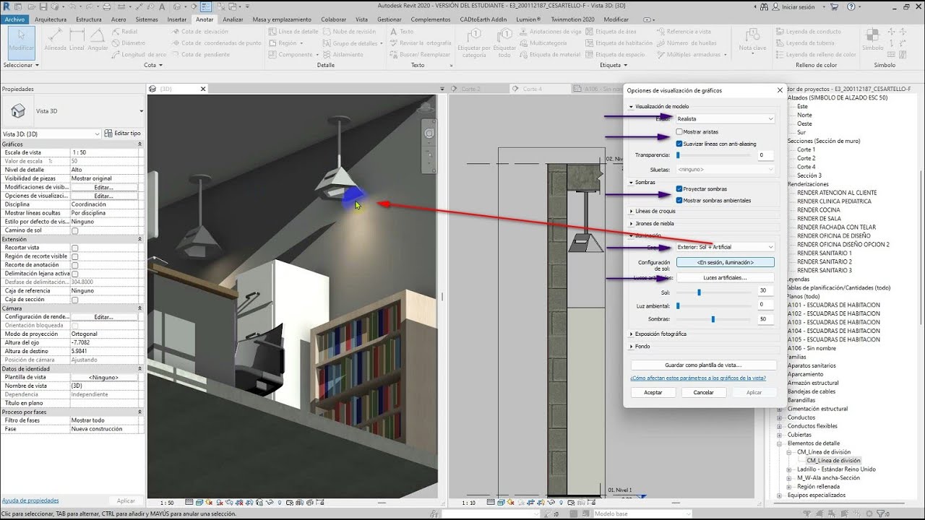This screenshot has width=925, height=520.
Task: Expand the Exposición fotográfica section
Action: 659,334
